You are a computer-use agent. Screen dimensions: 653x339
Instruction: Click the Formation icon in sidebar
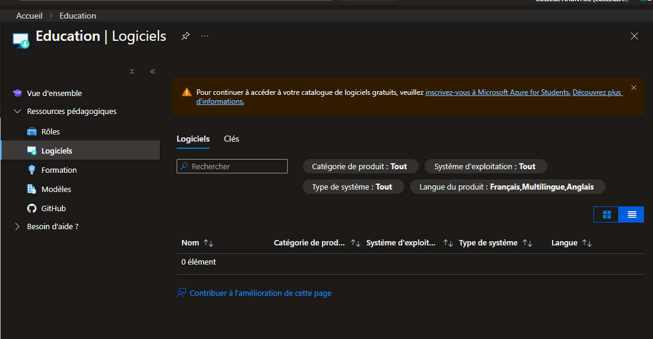32,170
